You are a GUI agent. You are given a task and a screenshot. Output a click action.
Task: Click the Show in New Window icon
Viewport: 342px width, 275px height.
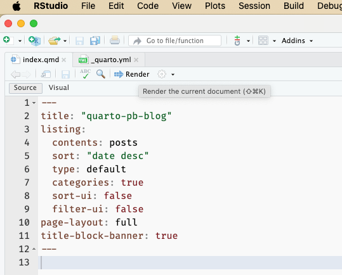(46, 75)
